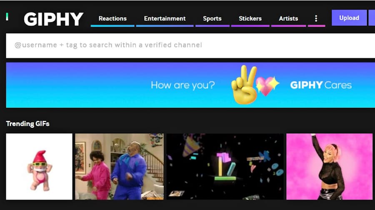The height and width of the screenshot is (210, 375).
Task: Open the pink-haired woman waving GIF
Action: (x=329, y=167)
